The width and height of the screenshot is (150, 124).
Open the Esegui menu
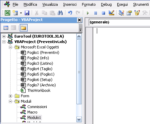pos(122,4)
